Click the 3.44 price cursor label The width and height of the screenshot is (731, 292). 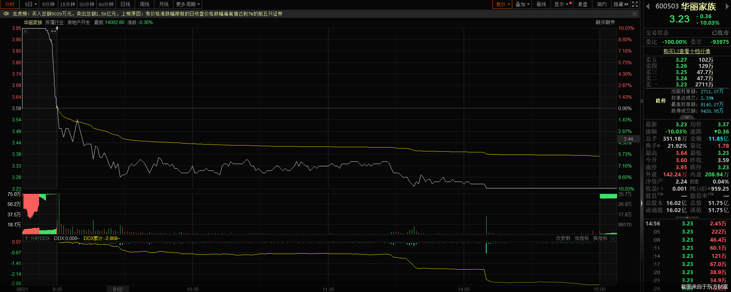pyautogui.click(x=628, y=139)
